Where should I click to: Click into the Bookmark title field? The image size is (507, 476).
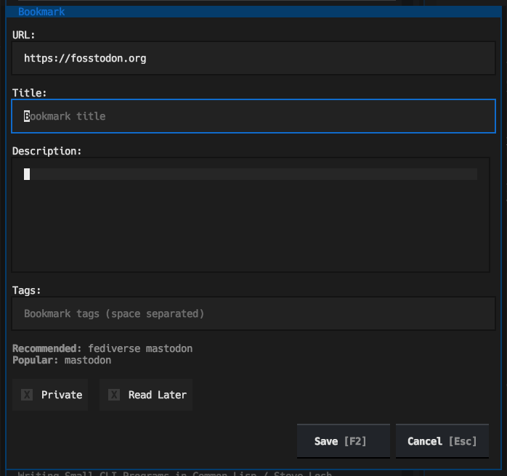point(253,116)
